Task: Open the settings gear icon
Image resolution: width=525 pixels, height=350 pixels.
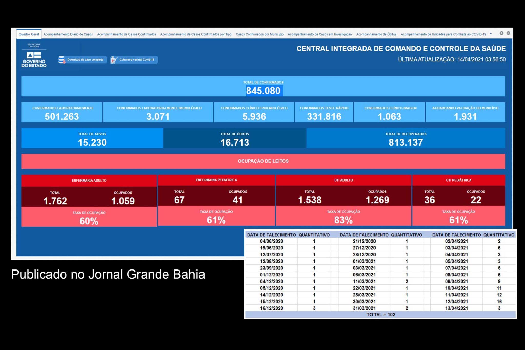Action: tap(501, 33)
